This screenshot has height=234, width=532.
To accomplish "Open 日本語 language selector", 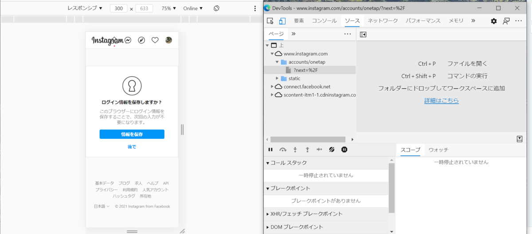I will (102, 206).
